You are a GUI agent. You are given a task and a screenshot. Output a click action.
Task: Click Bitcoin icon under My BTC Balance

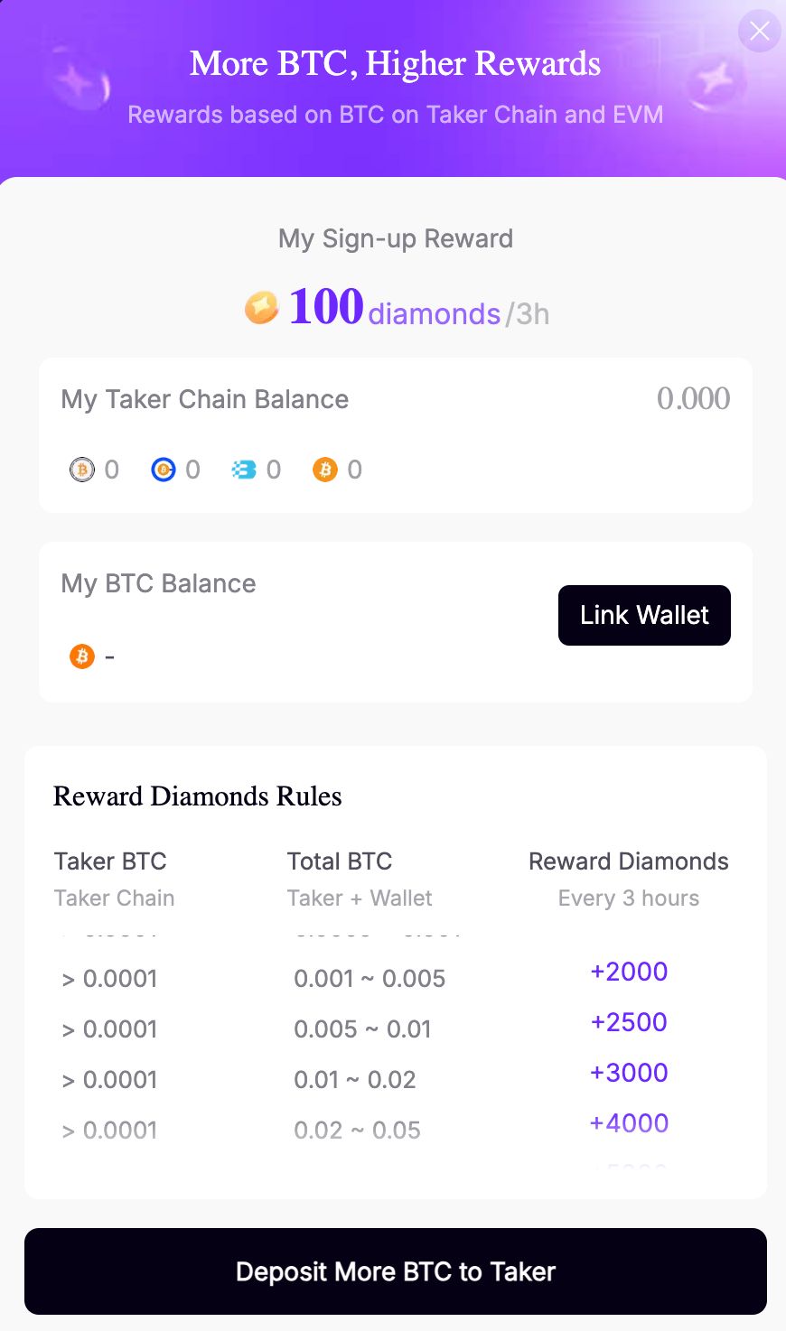(82, 656)
